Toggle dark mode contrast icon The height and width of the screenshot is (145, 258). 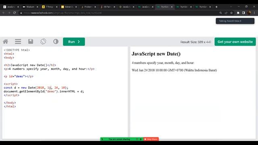[x=56, y=41]
